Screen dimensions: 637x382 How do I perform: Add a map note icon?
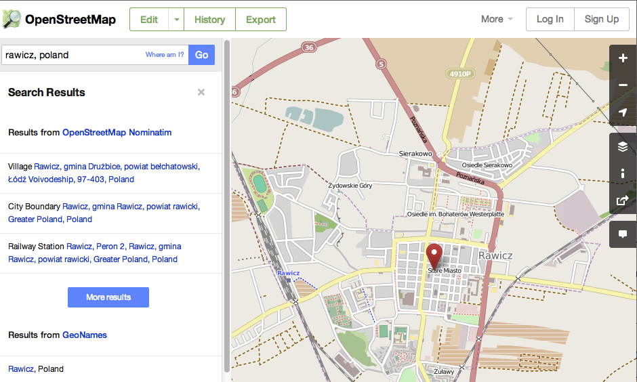click(623, 234)
